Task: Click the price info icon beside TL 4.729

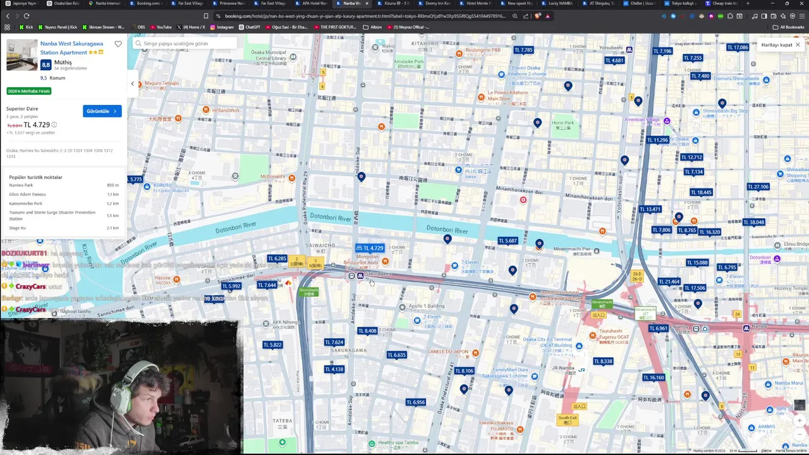Action: pyautogui.click(x=54, y=125)
